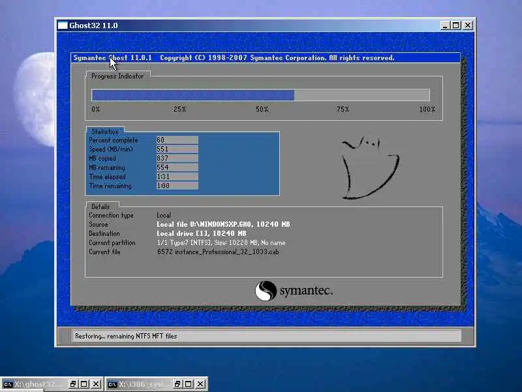This screenshot has height=392, width=522.
Task: Click the 50% mark under the progress bar
Action: click(262, 109)
